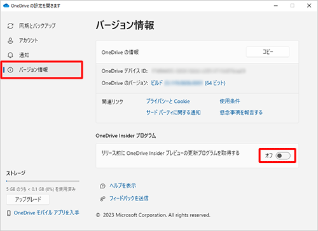Screen dimensions: 318x231
Task: Open OneDrive モバイル アプリを入手 link
Action: pyautogui.click(x=46, y=213)
